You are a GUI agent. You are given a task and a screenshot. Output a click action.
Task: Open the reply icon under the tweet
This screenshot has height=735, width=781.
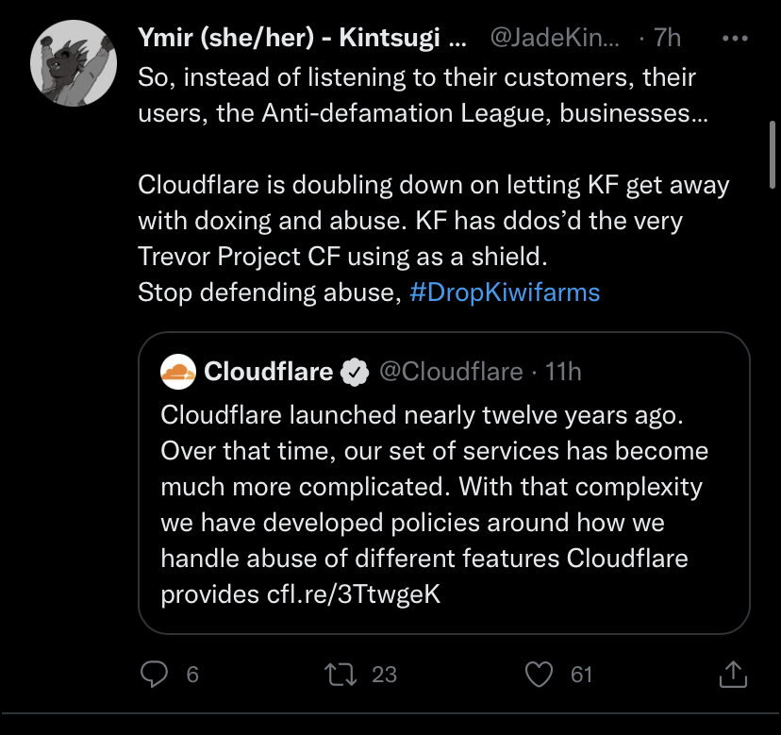coord(154,675)
